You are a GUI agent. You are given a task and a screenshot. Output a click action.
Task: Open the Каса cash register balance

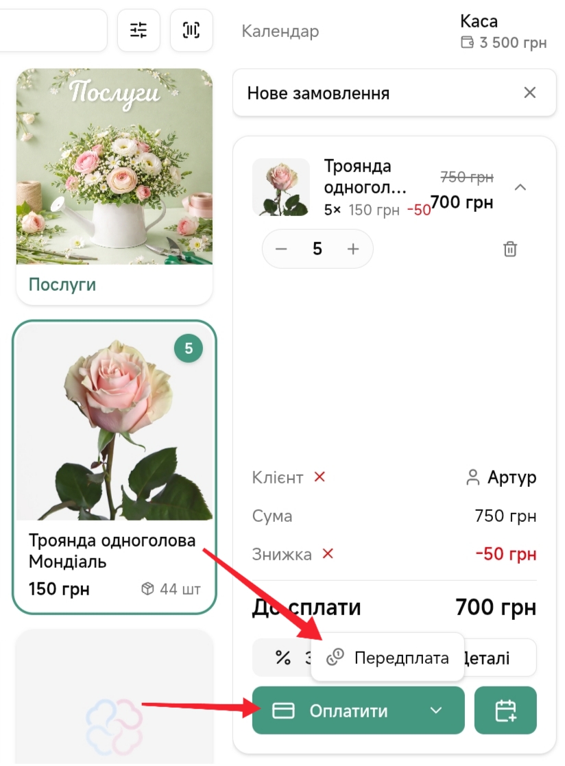[x=503, y=32]
